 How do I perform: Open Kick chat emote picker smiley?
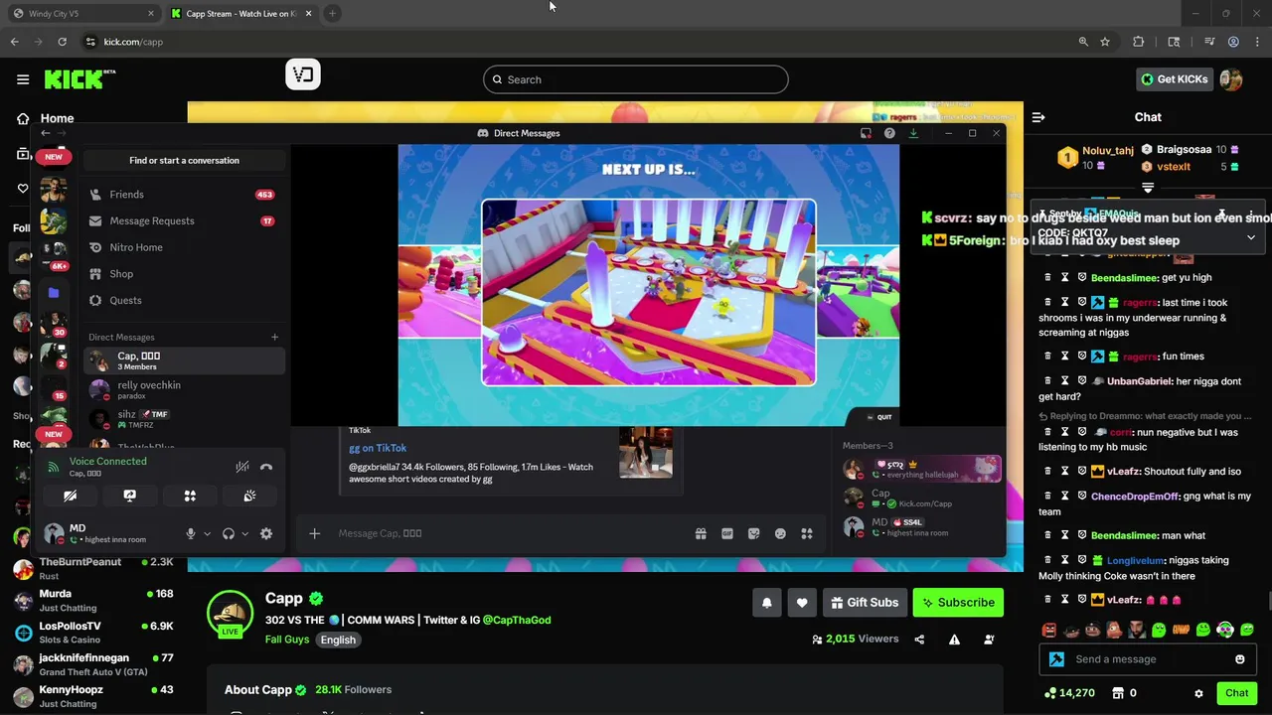[1239, 659]
